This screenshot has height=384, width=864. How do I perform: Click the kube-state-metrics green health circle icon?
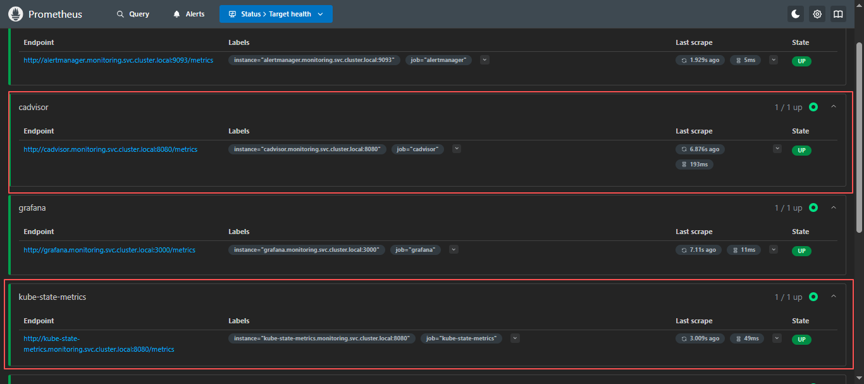click(813, 297)
